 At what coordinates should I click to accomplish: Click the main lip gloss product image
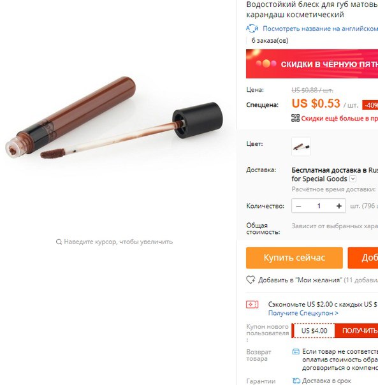point(114,118)
